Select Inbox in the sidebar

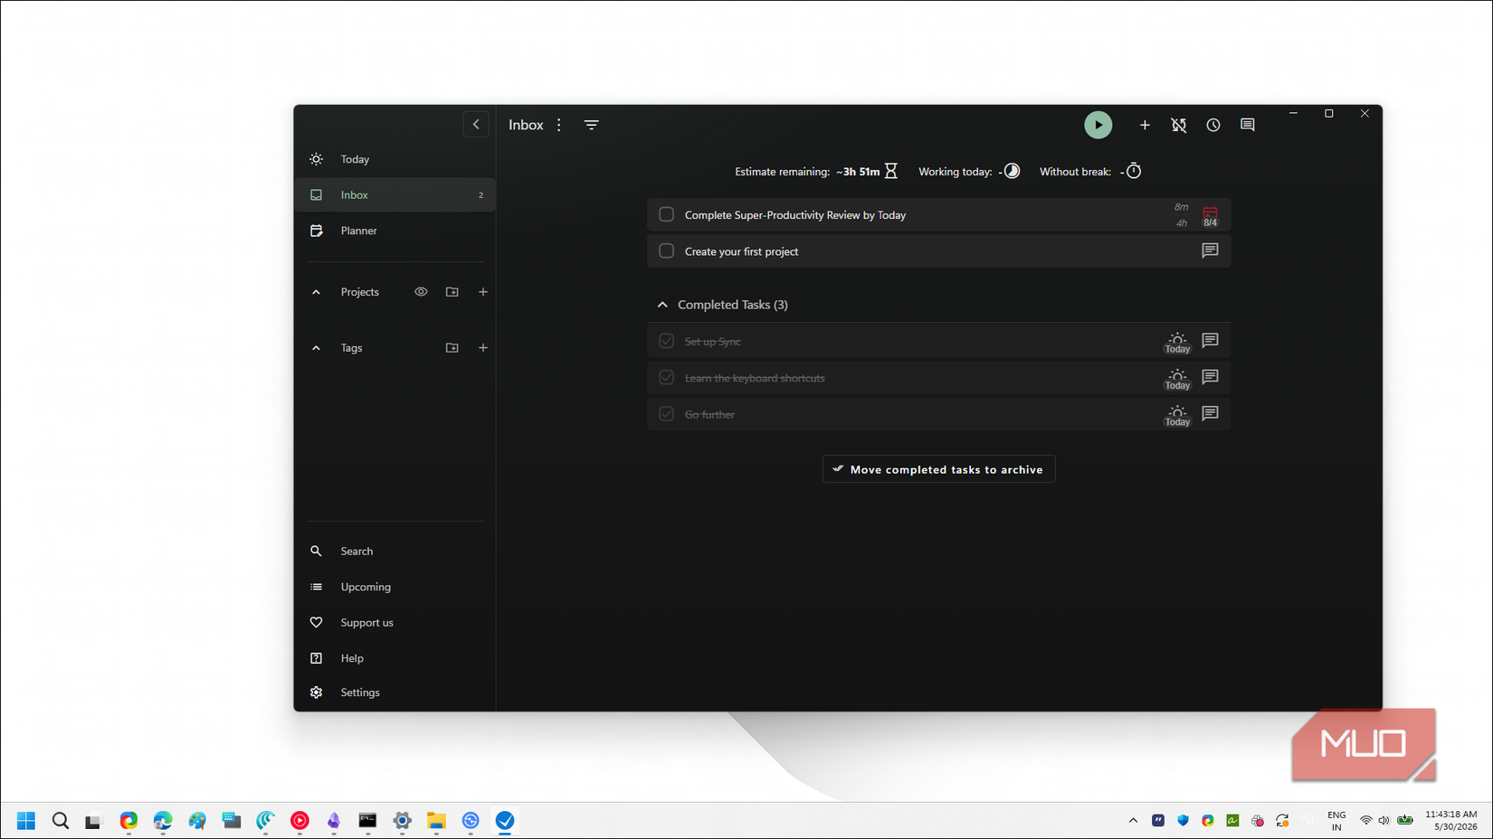(x=395, y=195)
